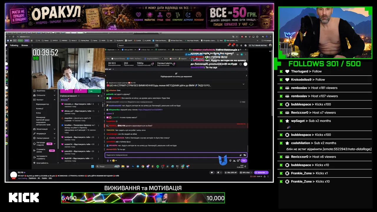
Task: Open Spotify from the taskbar
Action: (x=158, y=166)
